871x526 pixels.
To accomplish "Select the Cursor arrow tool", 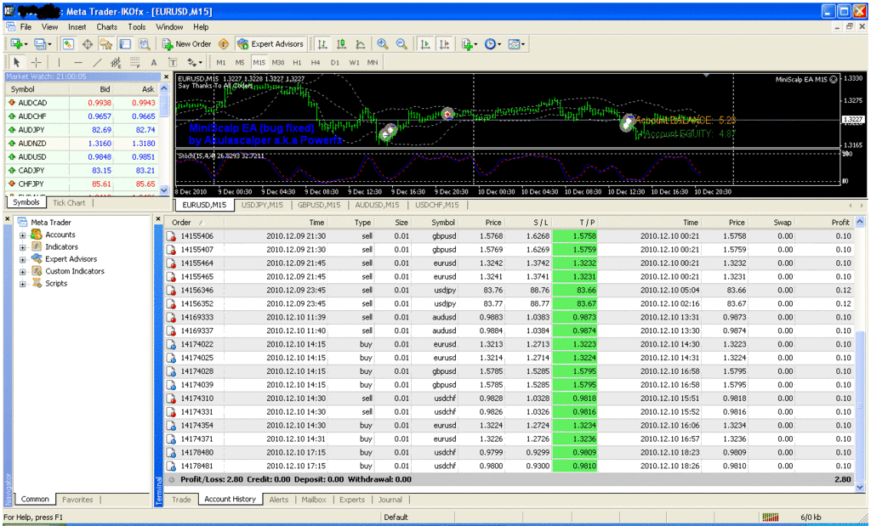I will (17, 62).
